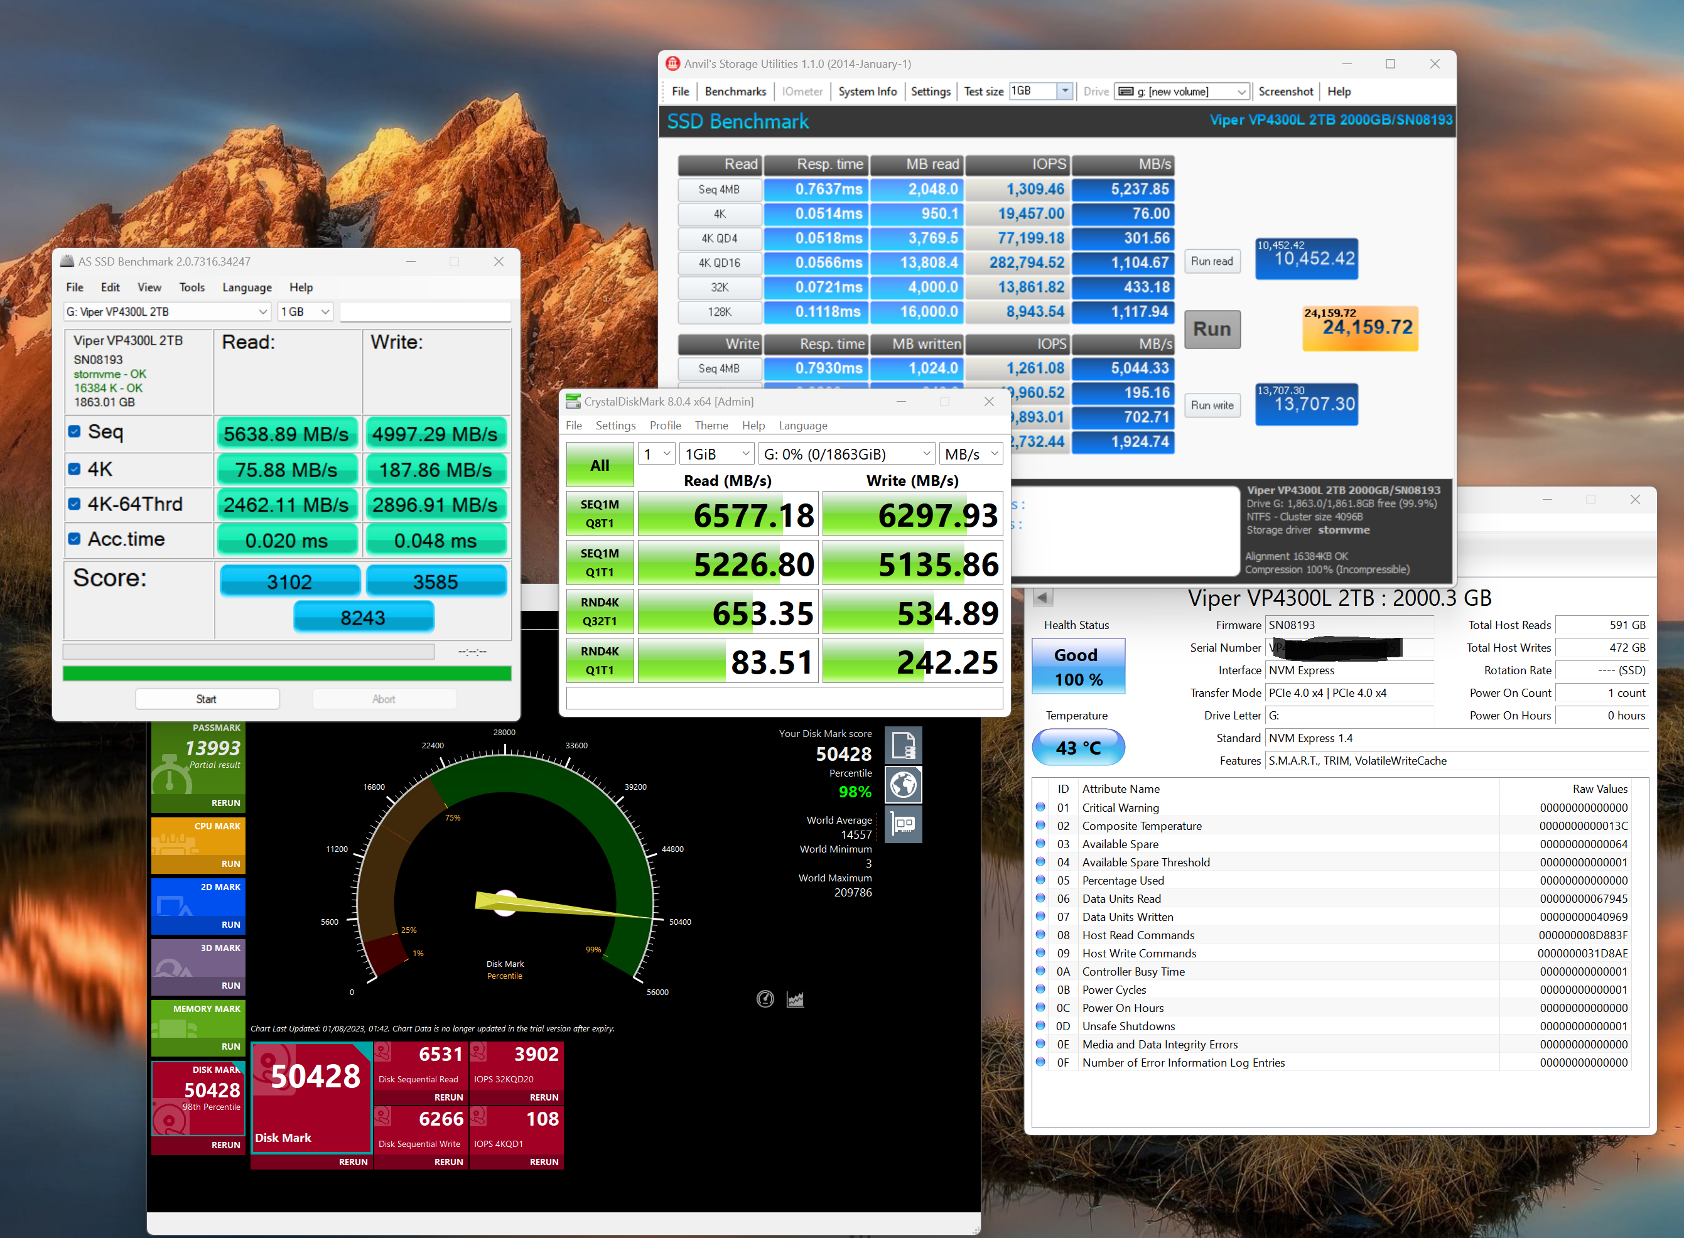This screenshot has width=1684, height=1238.
Task: Click the globe world comparison icon
Action: click(x=903, y=785)
